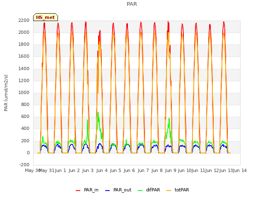Image resolution: width=265 pixels, height=198 pixels.
Task: Click the green difPAR peak on Jun 4
Action: pos(98,113)
